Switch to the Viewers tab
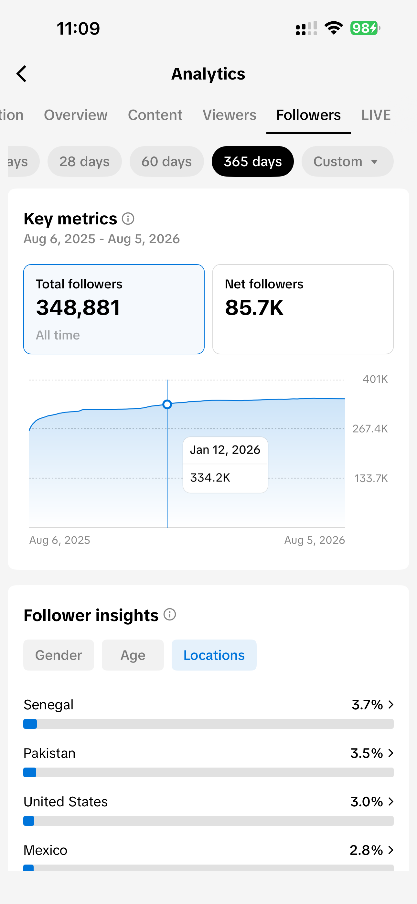The height and width of the screenshot is (904, 417). [230, 115]
